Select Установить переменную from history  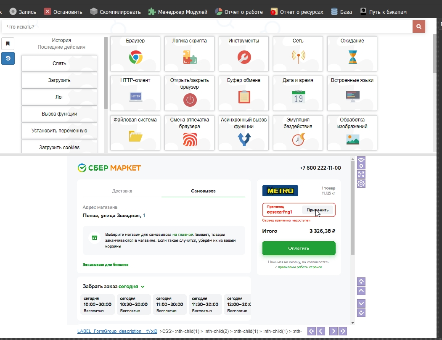59,130
